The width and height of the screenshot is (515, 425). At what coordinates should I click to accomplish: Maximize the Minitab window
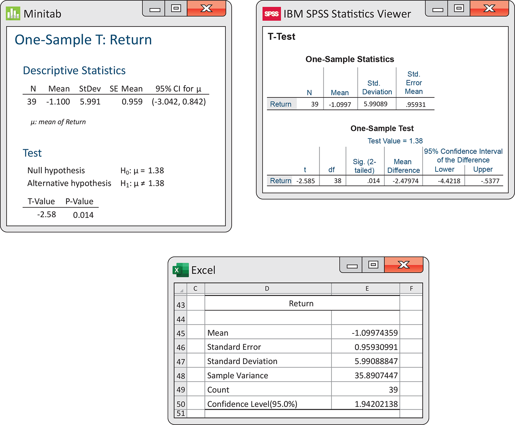(x=176, y=8)
